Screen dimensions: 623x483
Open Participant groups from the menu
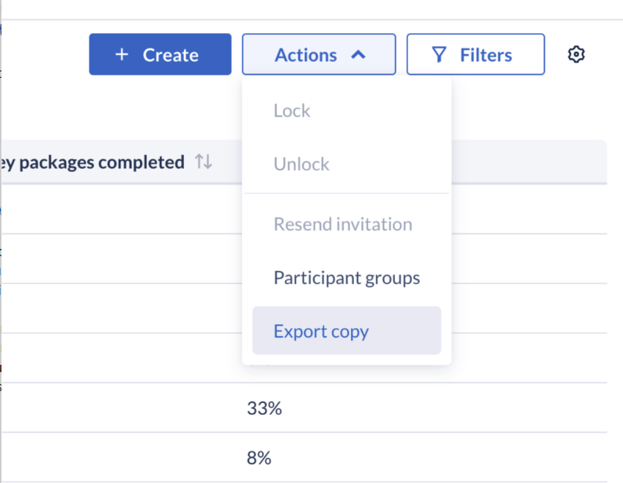coord(347,277)
